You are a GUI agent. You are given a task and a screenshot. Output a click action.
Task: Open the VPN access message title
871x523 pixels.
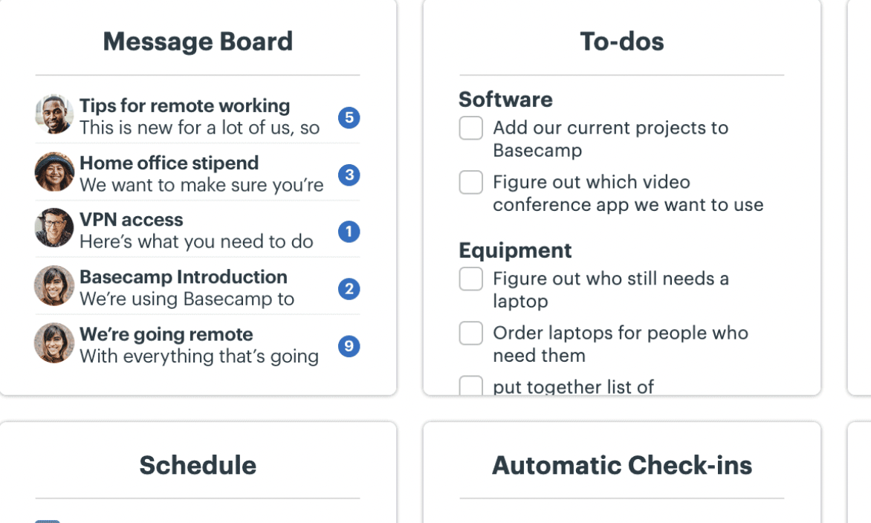pos(131,220)
